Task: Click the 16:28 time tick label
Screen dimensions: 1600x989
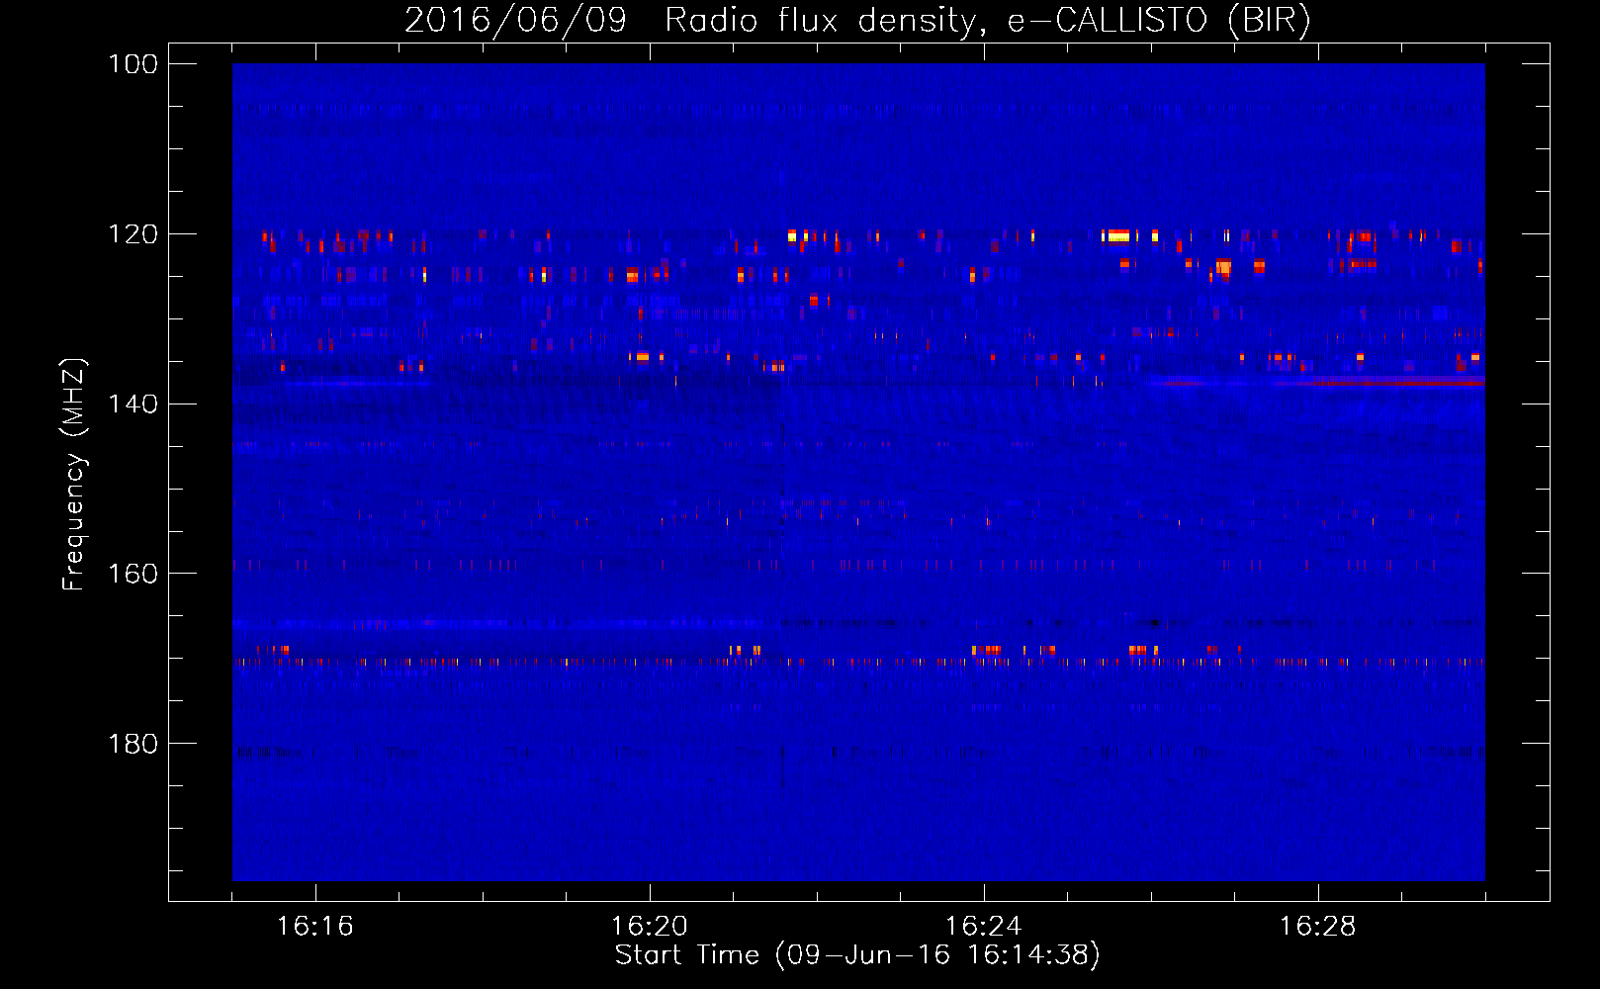Action: tap(1318, 927)
